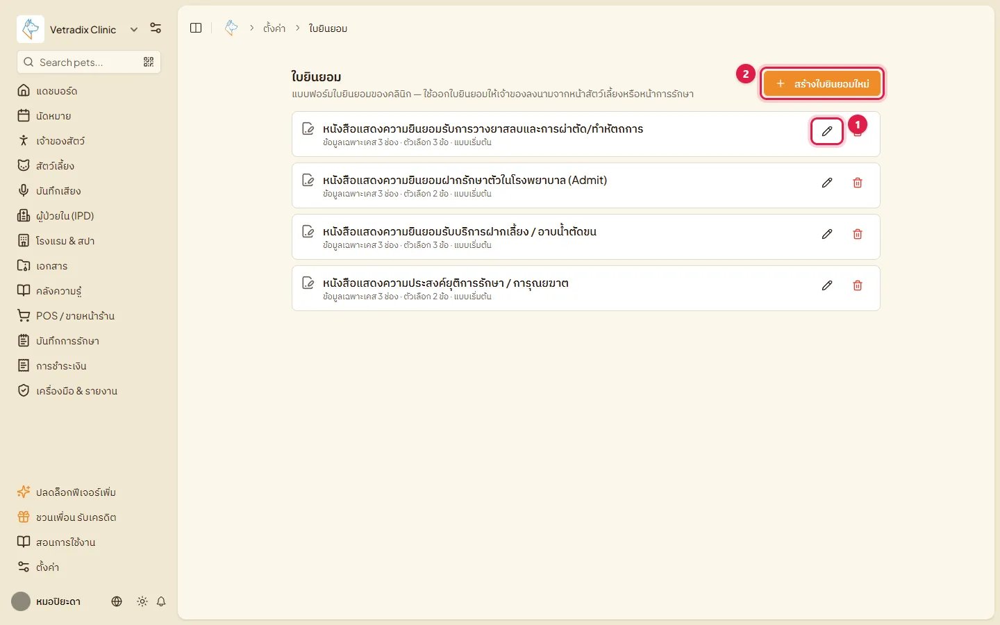Open คลังความรู้ in sidebar

pyautogui.click(x=89, y=291)
